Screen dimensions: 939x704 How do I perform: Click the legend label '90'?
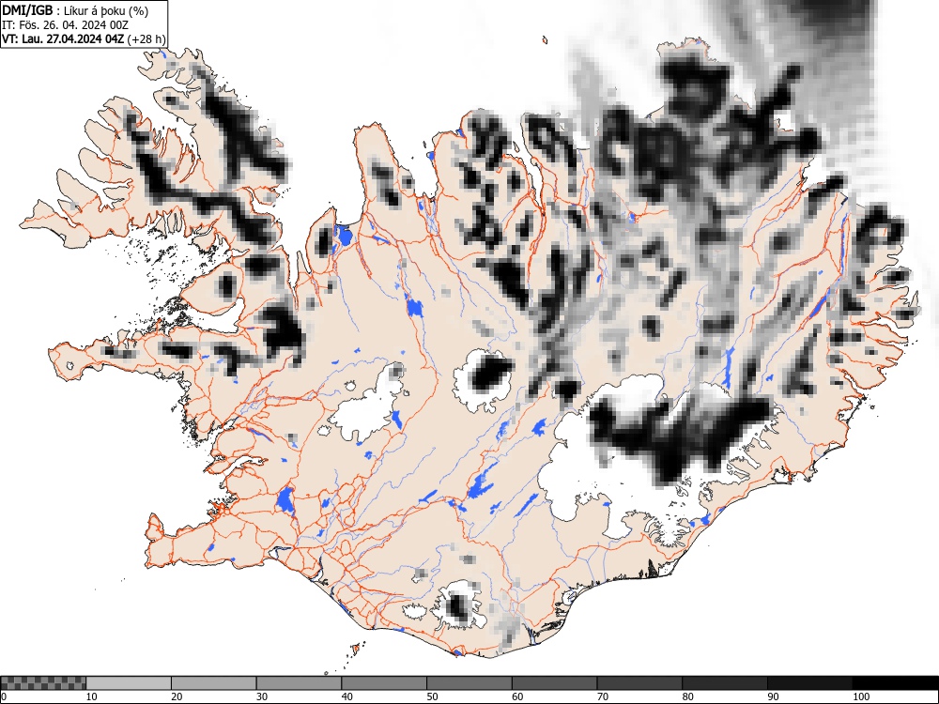coord(772,696)
